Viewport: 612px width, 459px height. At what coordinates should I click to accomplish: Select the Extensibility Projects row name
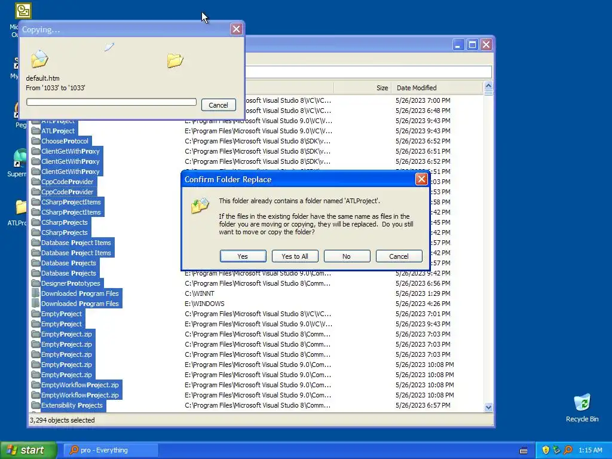[x=72, y=405]
